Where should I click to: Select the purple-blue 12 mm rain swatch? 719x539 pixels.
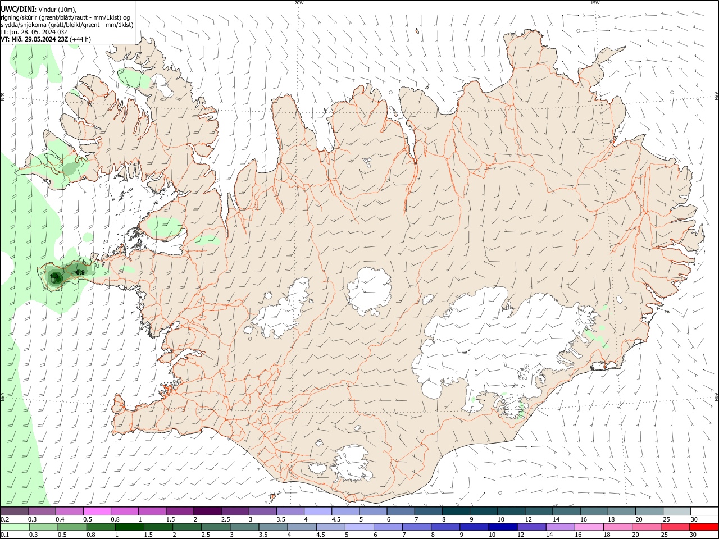531,527
